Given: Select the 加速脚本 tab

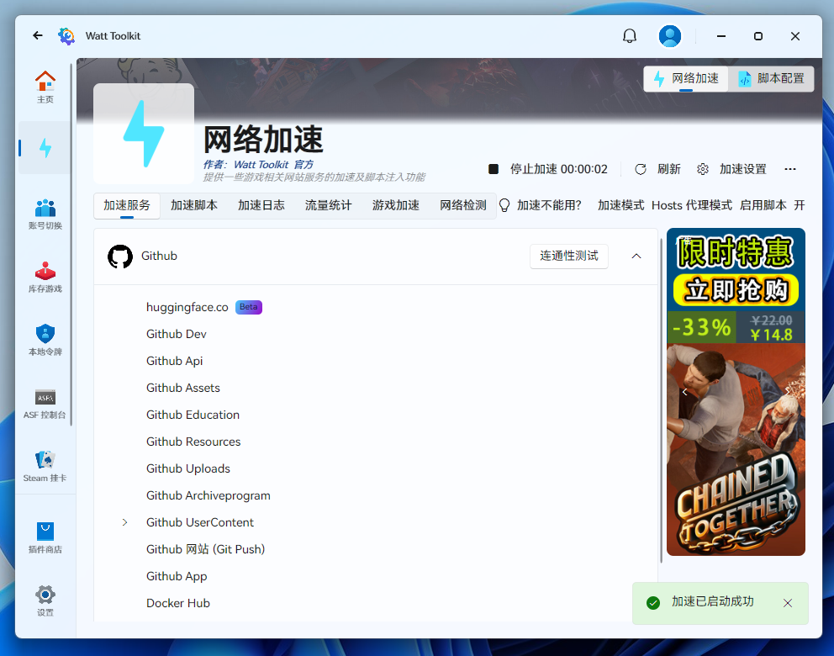Looking at the screenshot, I should pos(193,205).
